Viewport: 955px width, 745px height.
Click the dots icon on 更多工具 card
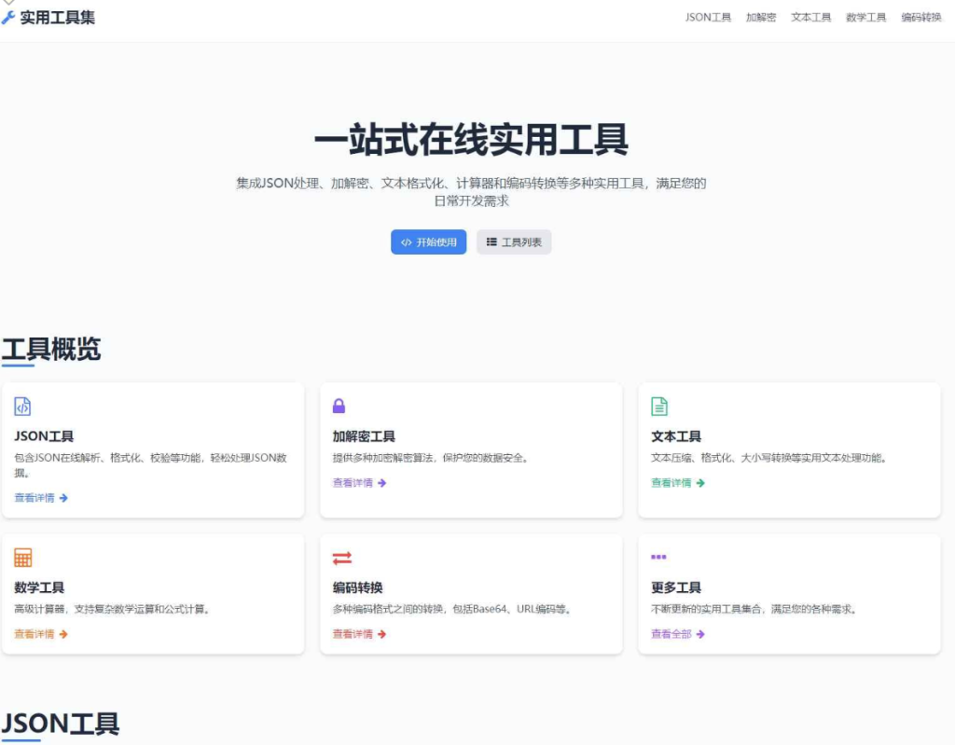(657, 557)
